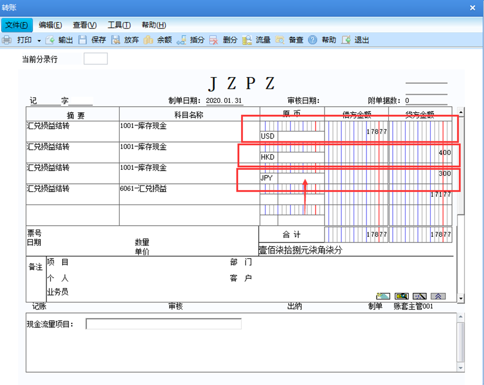The image size is (484, 385).
Task: Open the 文件(F) menu
Action: point(17,25)
